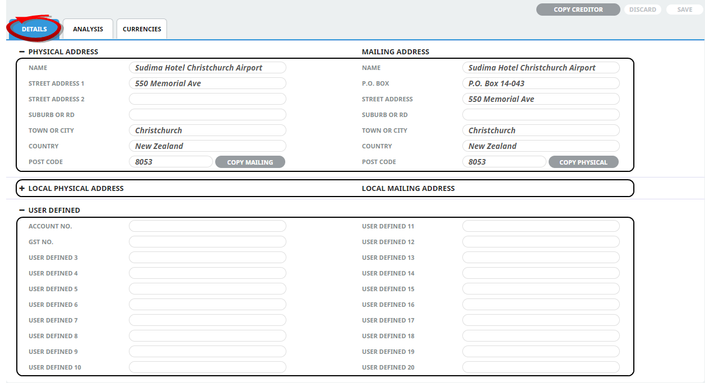Click the Copy Creditor button

(578, 10)
